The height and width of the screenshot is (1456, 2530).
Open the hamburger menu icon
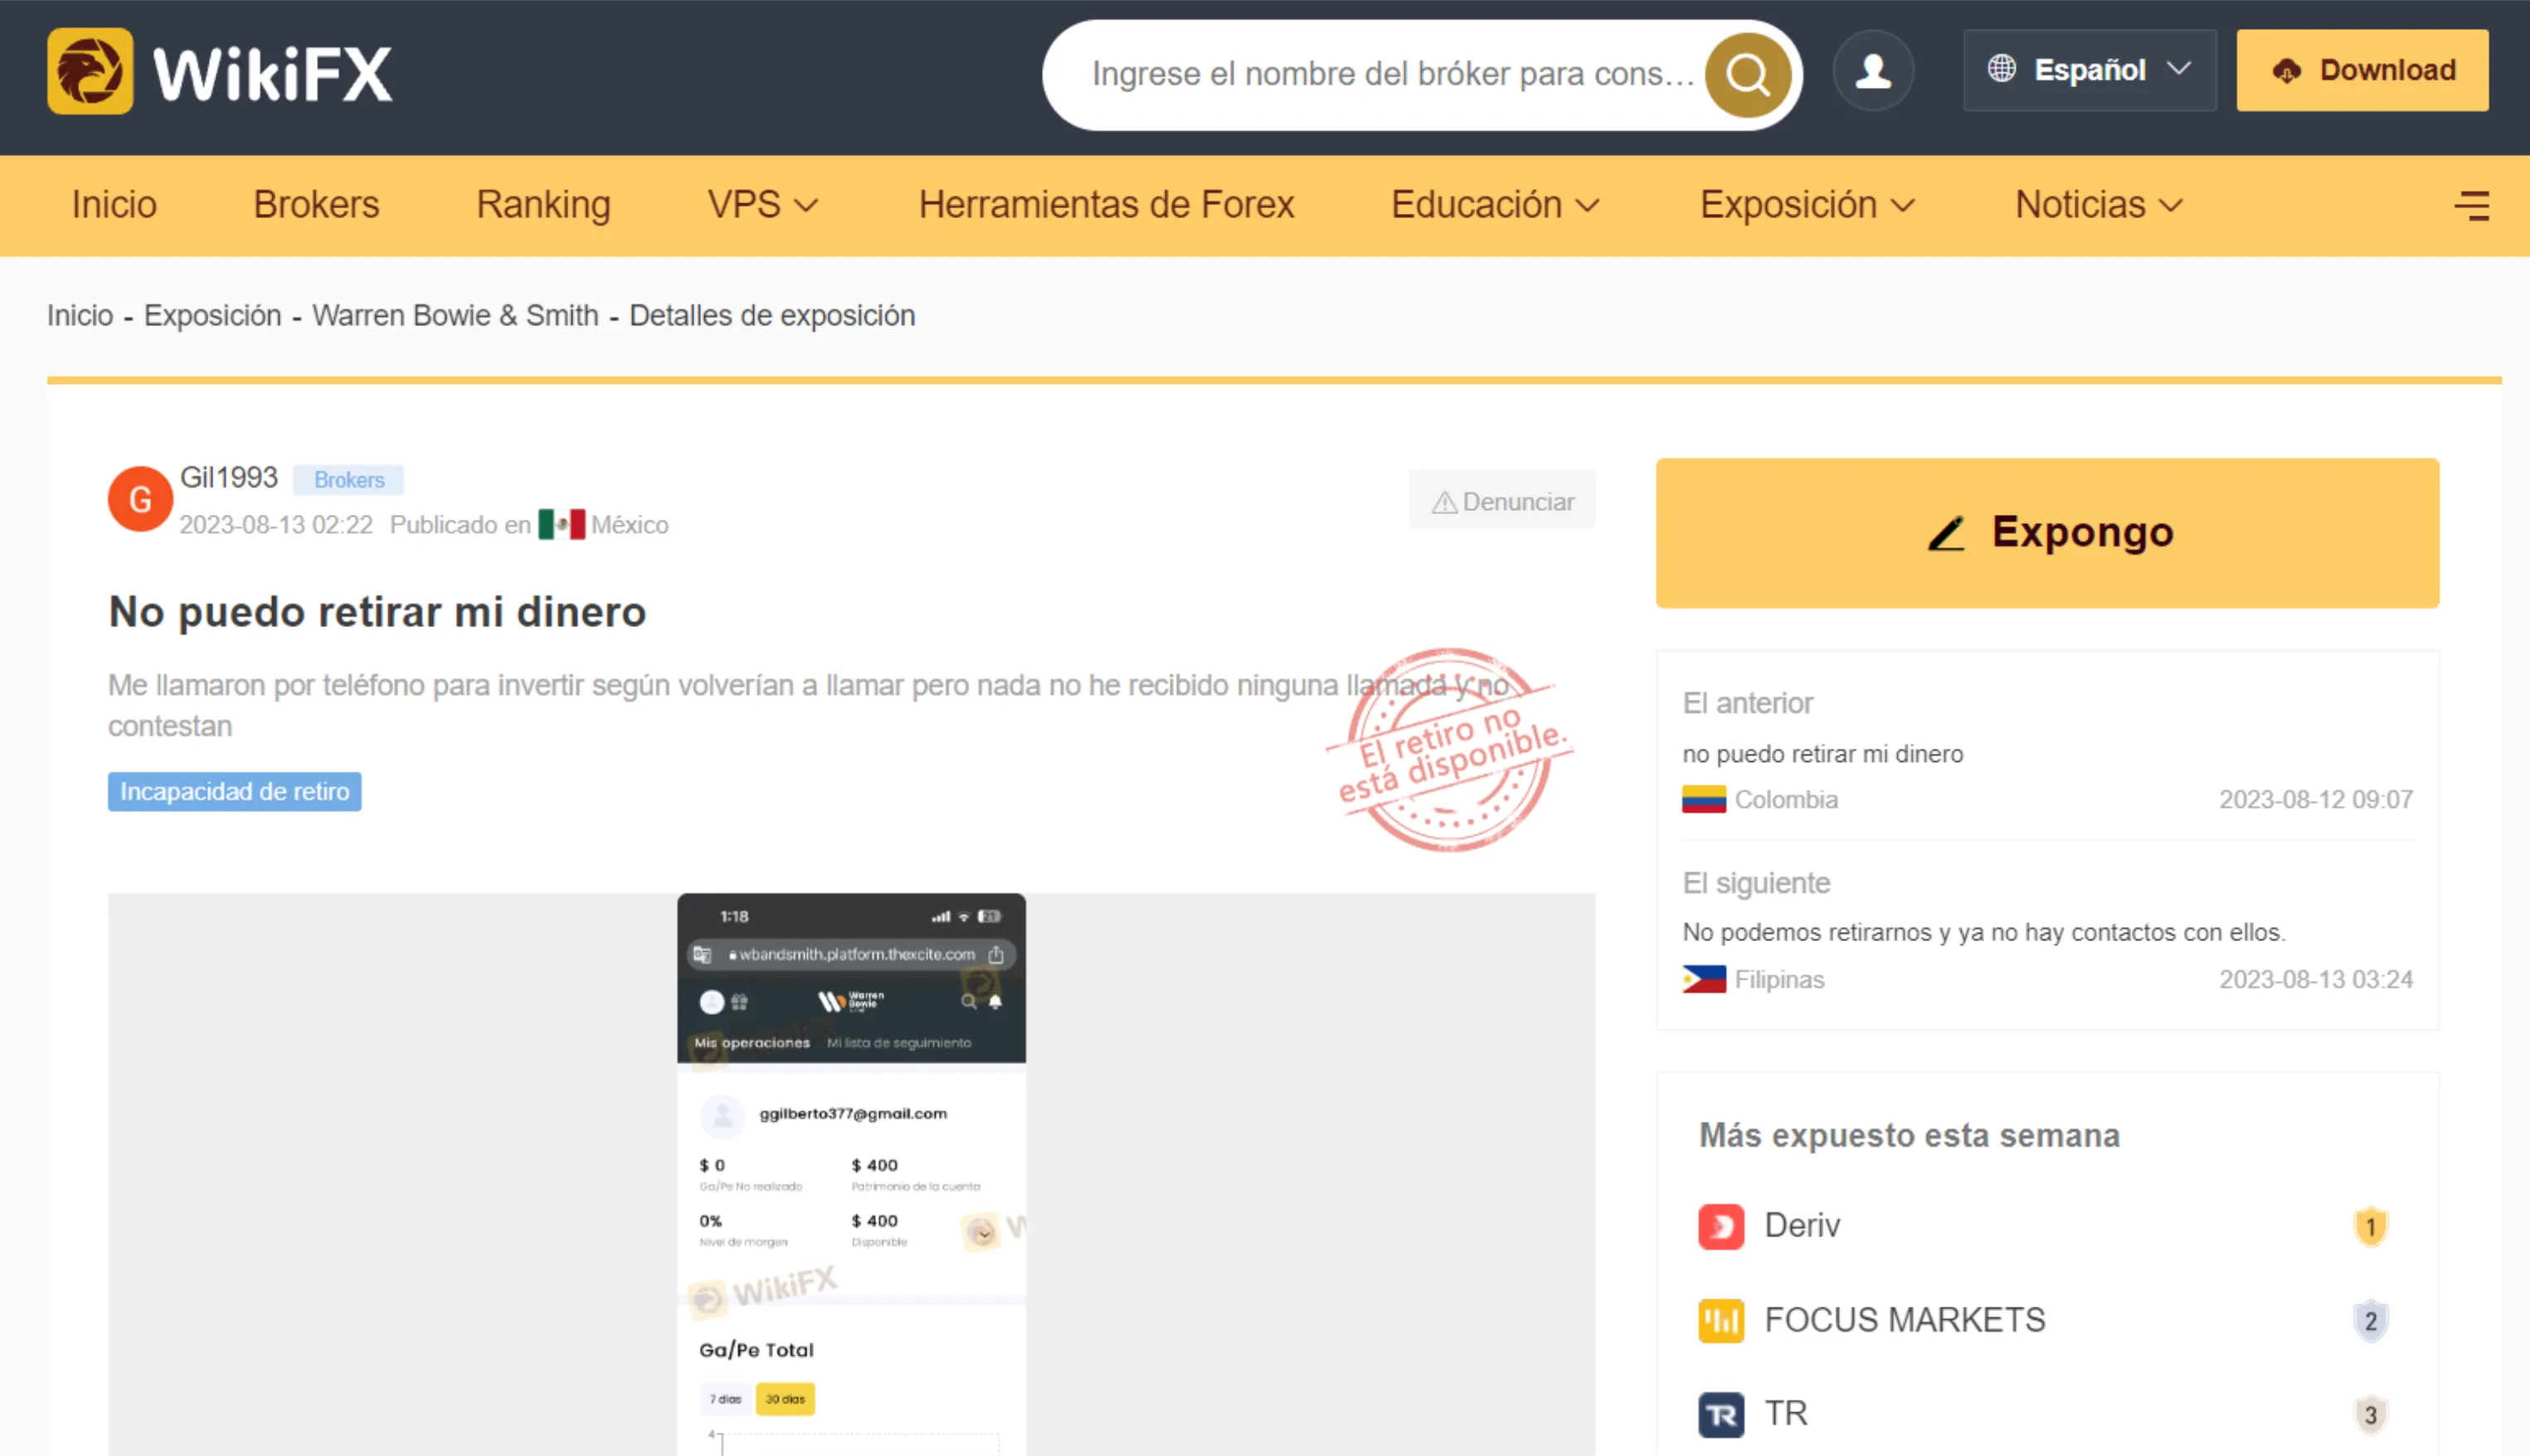pos(2472,206)
